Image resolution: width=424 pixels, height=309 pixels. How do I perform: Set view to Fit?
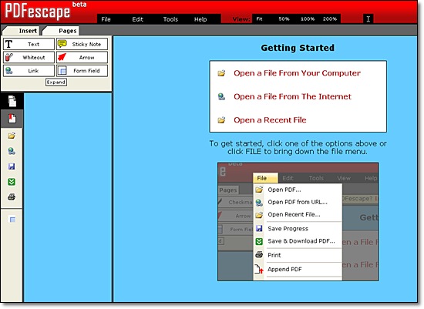click(259, 19)
